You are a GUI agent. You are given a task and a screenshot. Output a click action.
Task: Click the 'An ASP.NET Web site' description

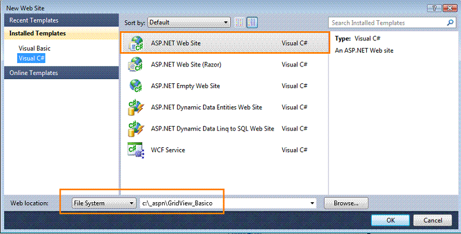coord(364,50)
